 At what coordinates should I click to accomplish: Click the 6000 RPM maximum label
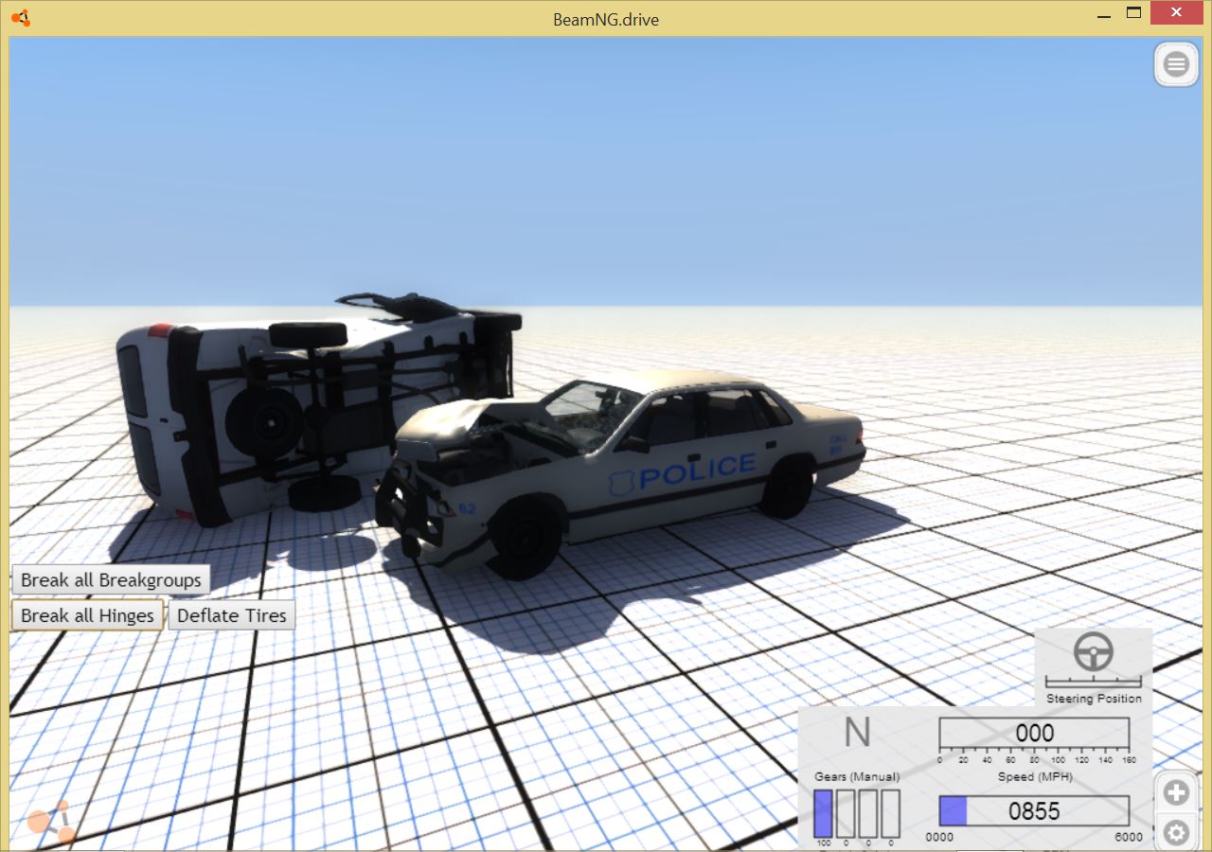point(1129,837)
